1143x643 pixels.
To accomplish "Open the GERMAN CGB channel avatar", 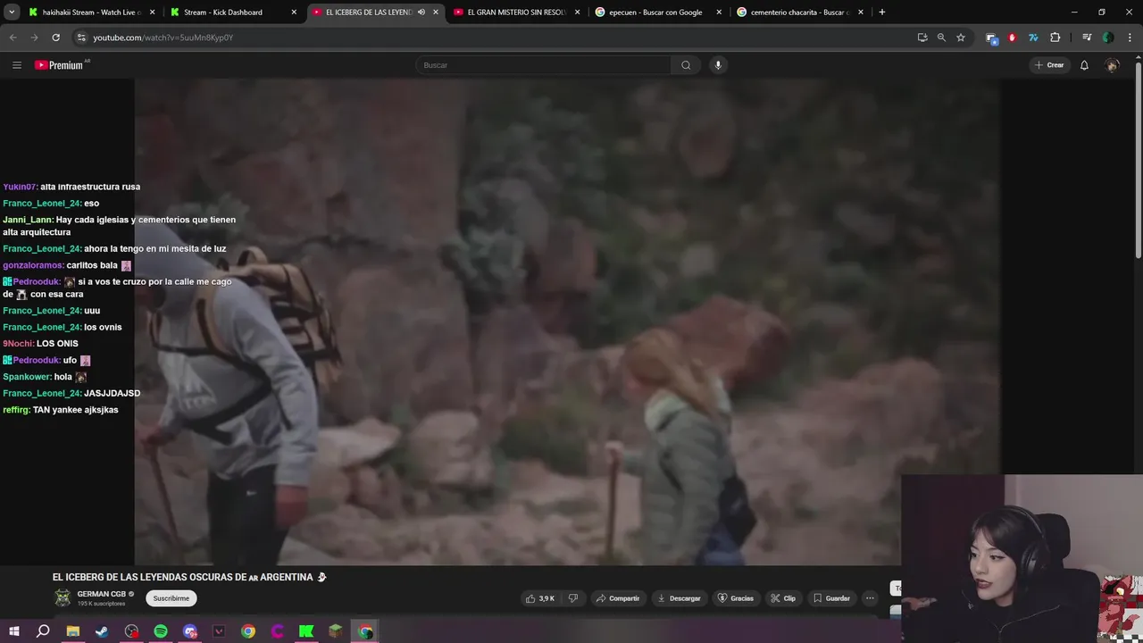I will click(62, 598).
